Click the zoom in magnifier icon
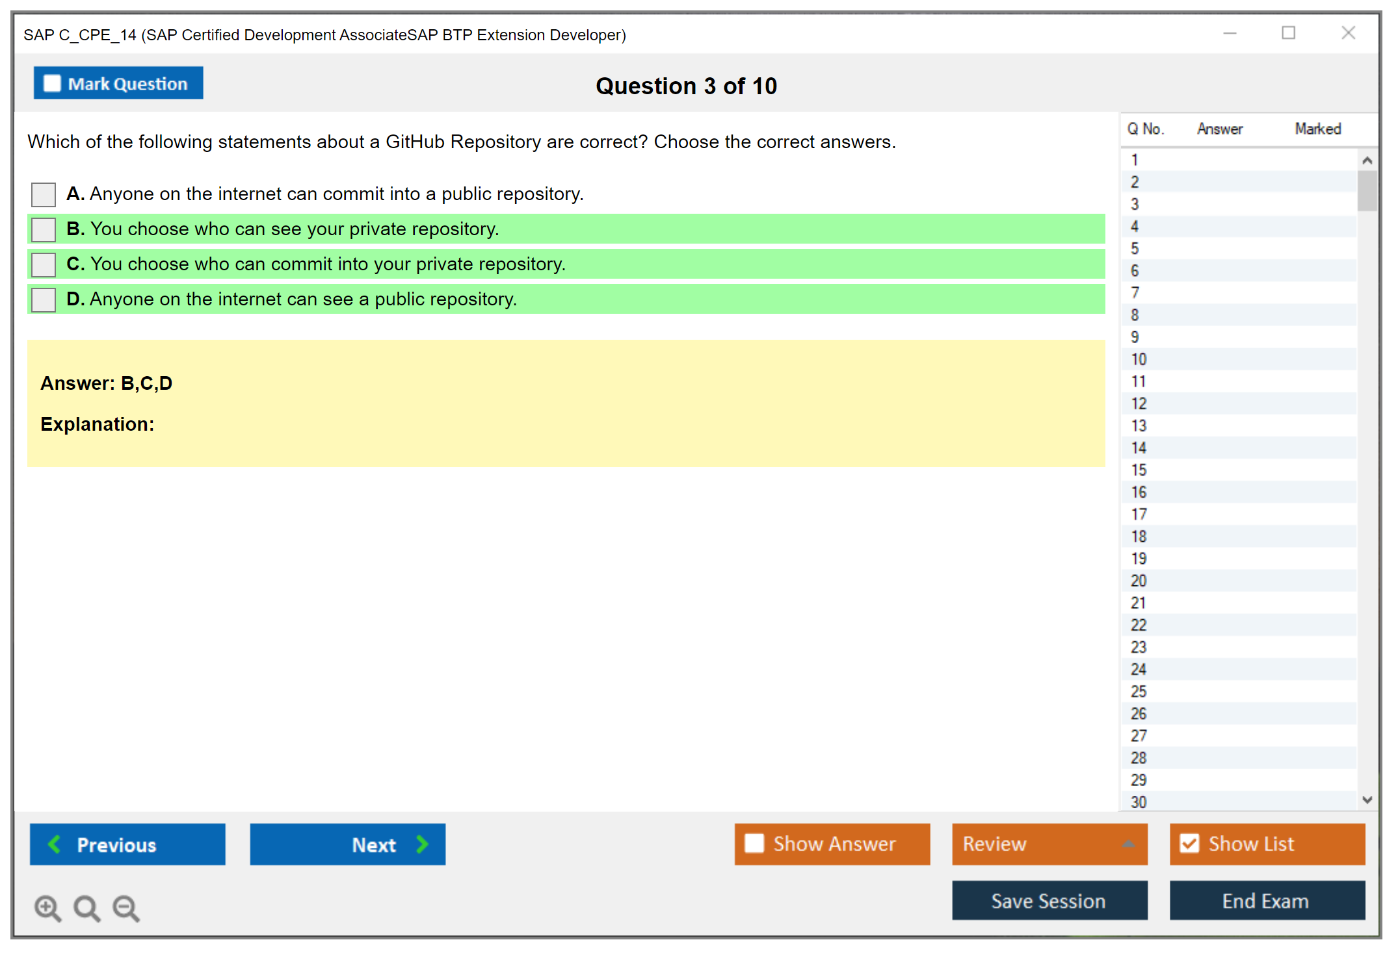 tap(47, 908)
